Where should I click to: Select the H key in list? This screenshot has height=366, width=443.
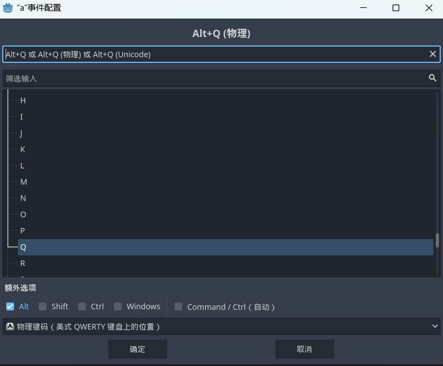tap(23, 100)
